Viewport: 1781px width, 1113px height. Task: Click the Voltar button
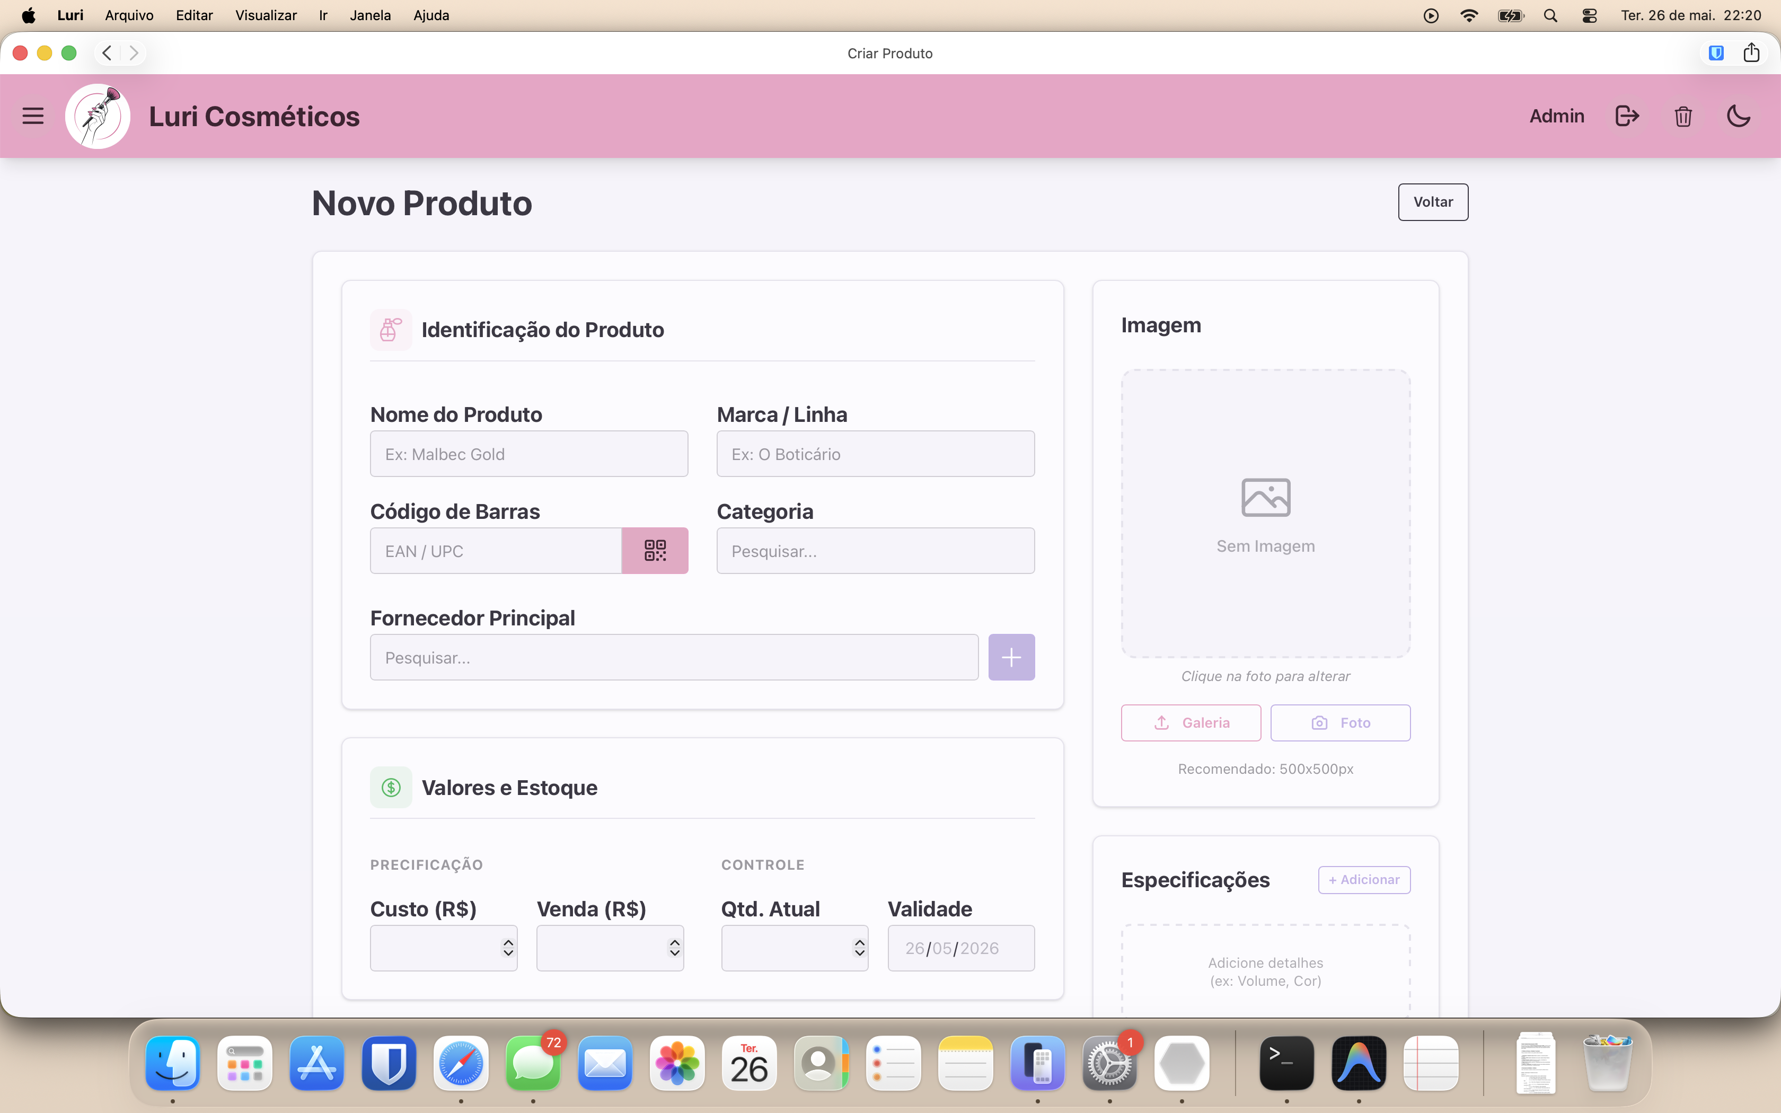pyautogui.click(x=1433, y=202)
